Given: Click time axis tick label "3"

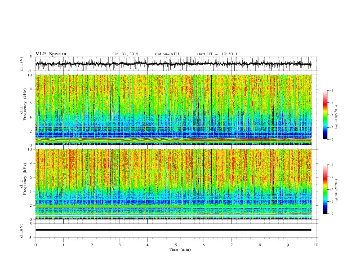Looking at the screenshot, I should (120, 245).
